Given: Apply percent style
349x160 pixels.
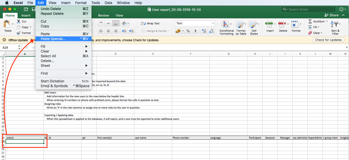Looking at the screenshot, I should click(188, 31).
